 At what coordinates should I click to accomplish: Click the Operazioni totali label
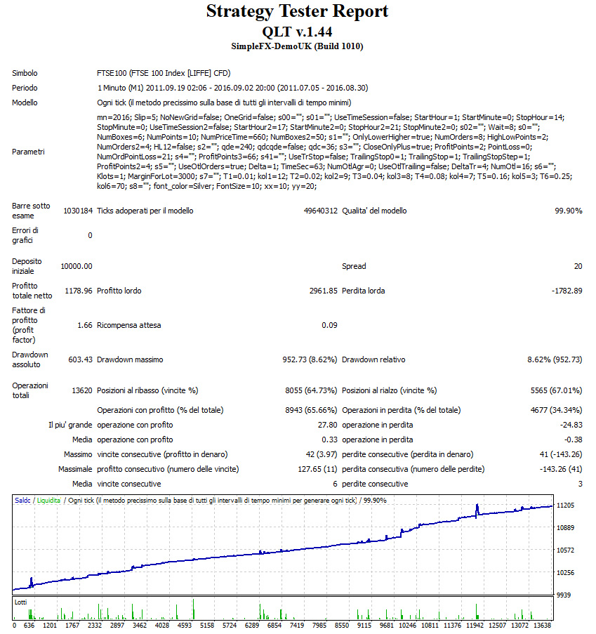[x=30, y=390]
